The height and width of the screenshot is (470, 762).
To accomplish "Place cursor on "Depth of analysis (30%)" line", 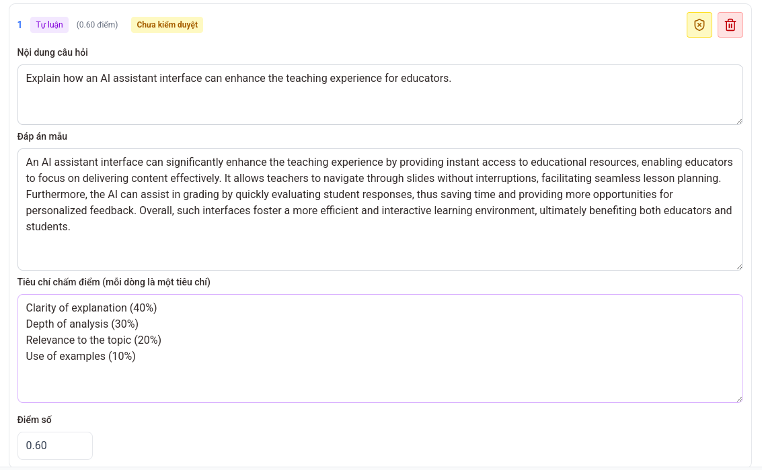I will 82,324.
